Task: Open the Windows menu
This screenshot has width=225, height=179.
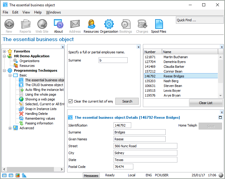Action: coord(53,12)
